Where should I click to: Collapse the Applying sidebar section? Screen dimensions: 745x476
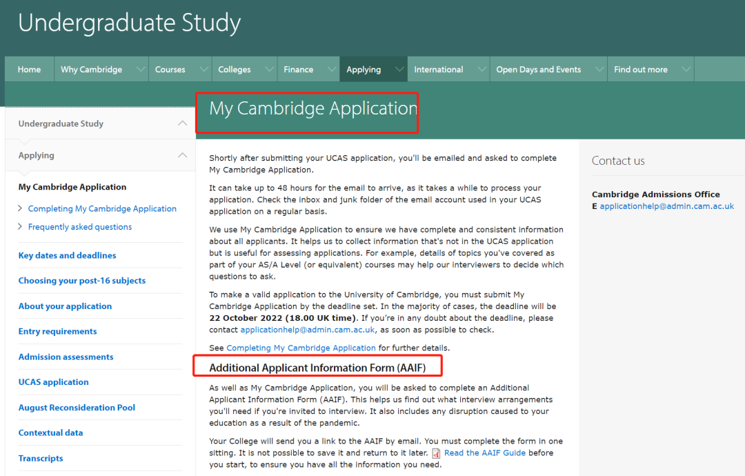[182, 155]
